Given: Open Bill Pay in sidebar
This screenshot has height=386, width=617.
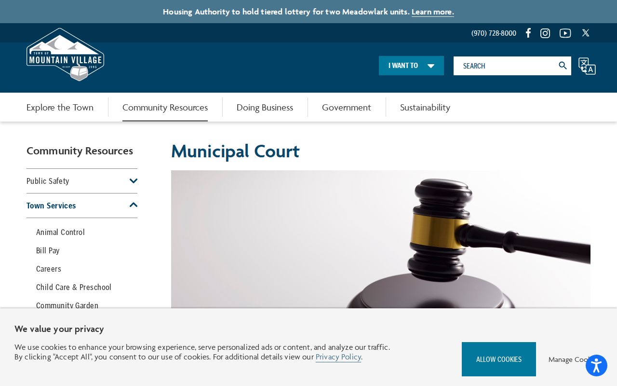Looking at the screenshot, I should tap(48, 250).
